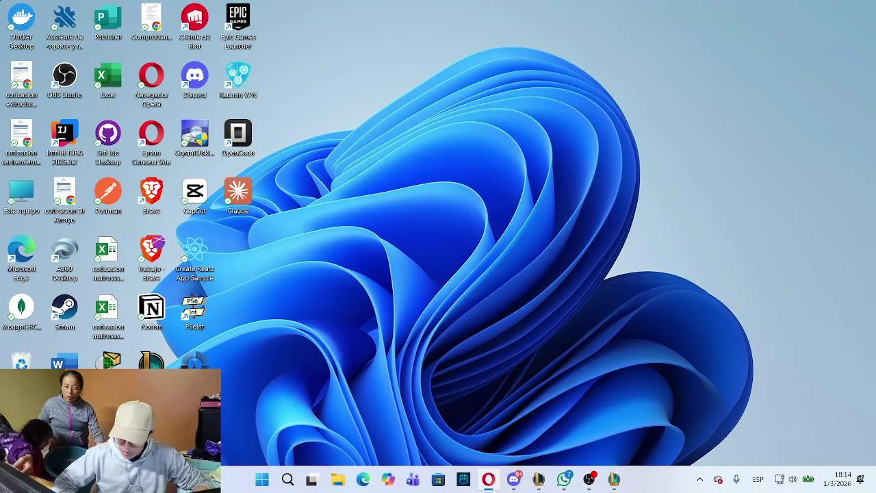Click the battery tray icon
The width and height of the screenshot is (876, 493).
click(808, 480)
